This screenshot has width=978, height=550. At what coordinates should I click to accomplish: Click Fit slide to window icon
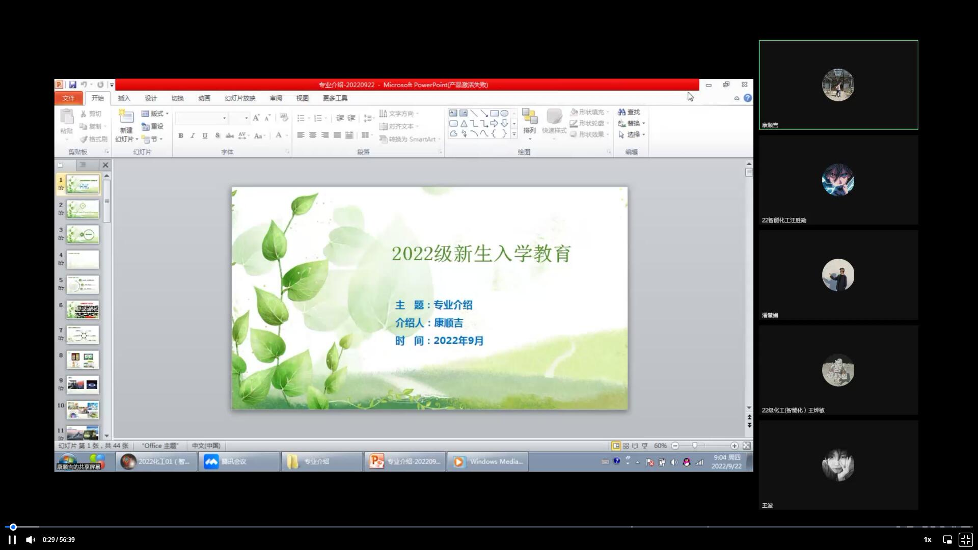click(746, 446)
